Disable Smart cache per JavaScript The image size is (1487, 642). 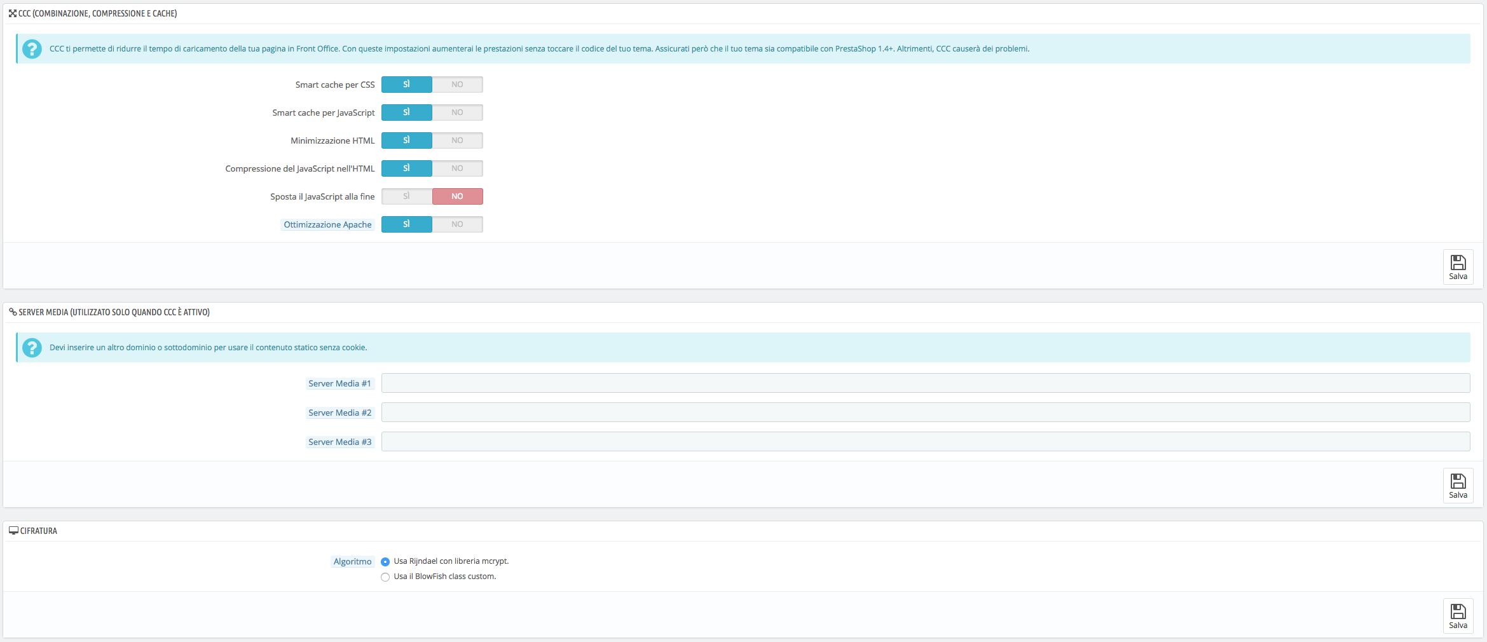click(458, 113)
